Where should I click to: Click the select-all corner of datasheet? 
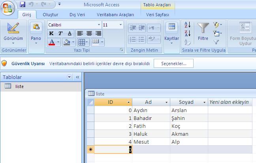pyautogui.click(x=90, y=102)
